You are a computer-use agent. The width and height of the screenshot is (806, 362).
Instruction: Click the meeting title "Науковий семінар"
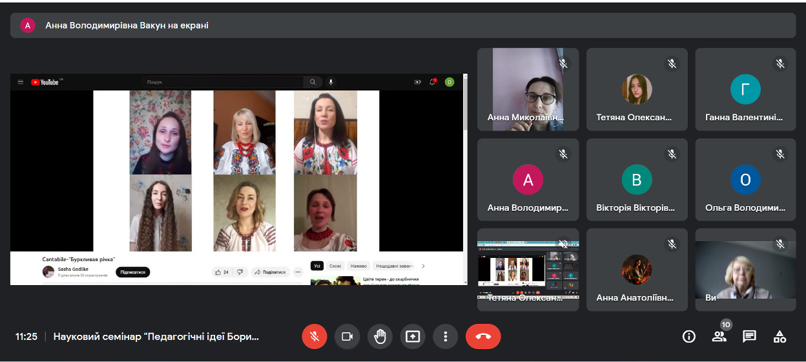tap(156, 337)
